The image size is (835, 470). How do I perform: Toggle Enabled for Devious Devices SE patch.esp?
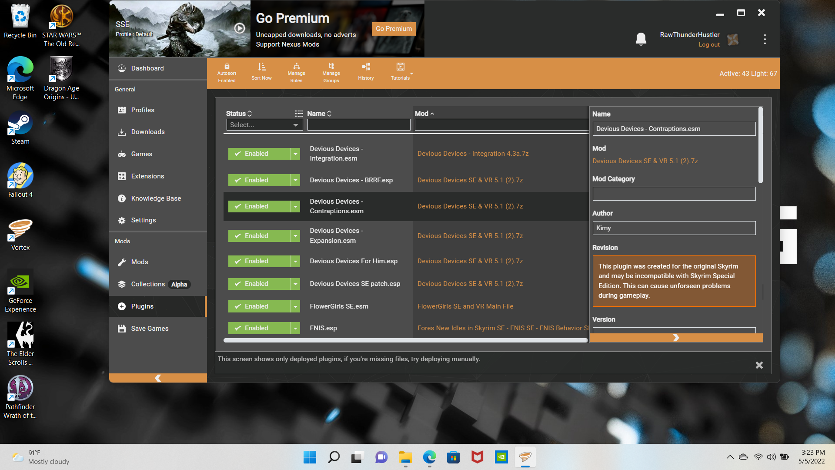[259, 284]
